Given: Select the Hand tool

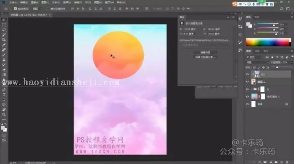Looking at the screenshot, I should click(4, 110).
